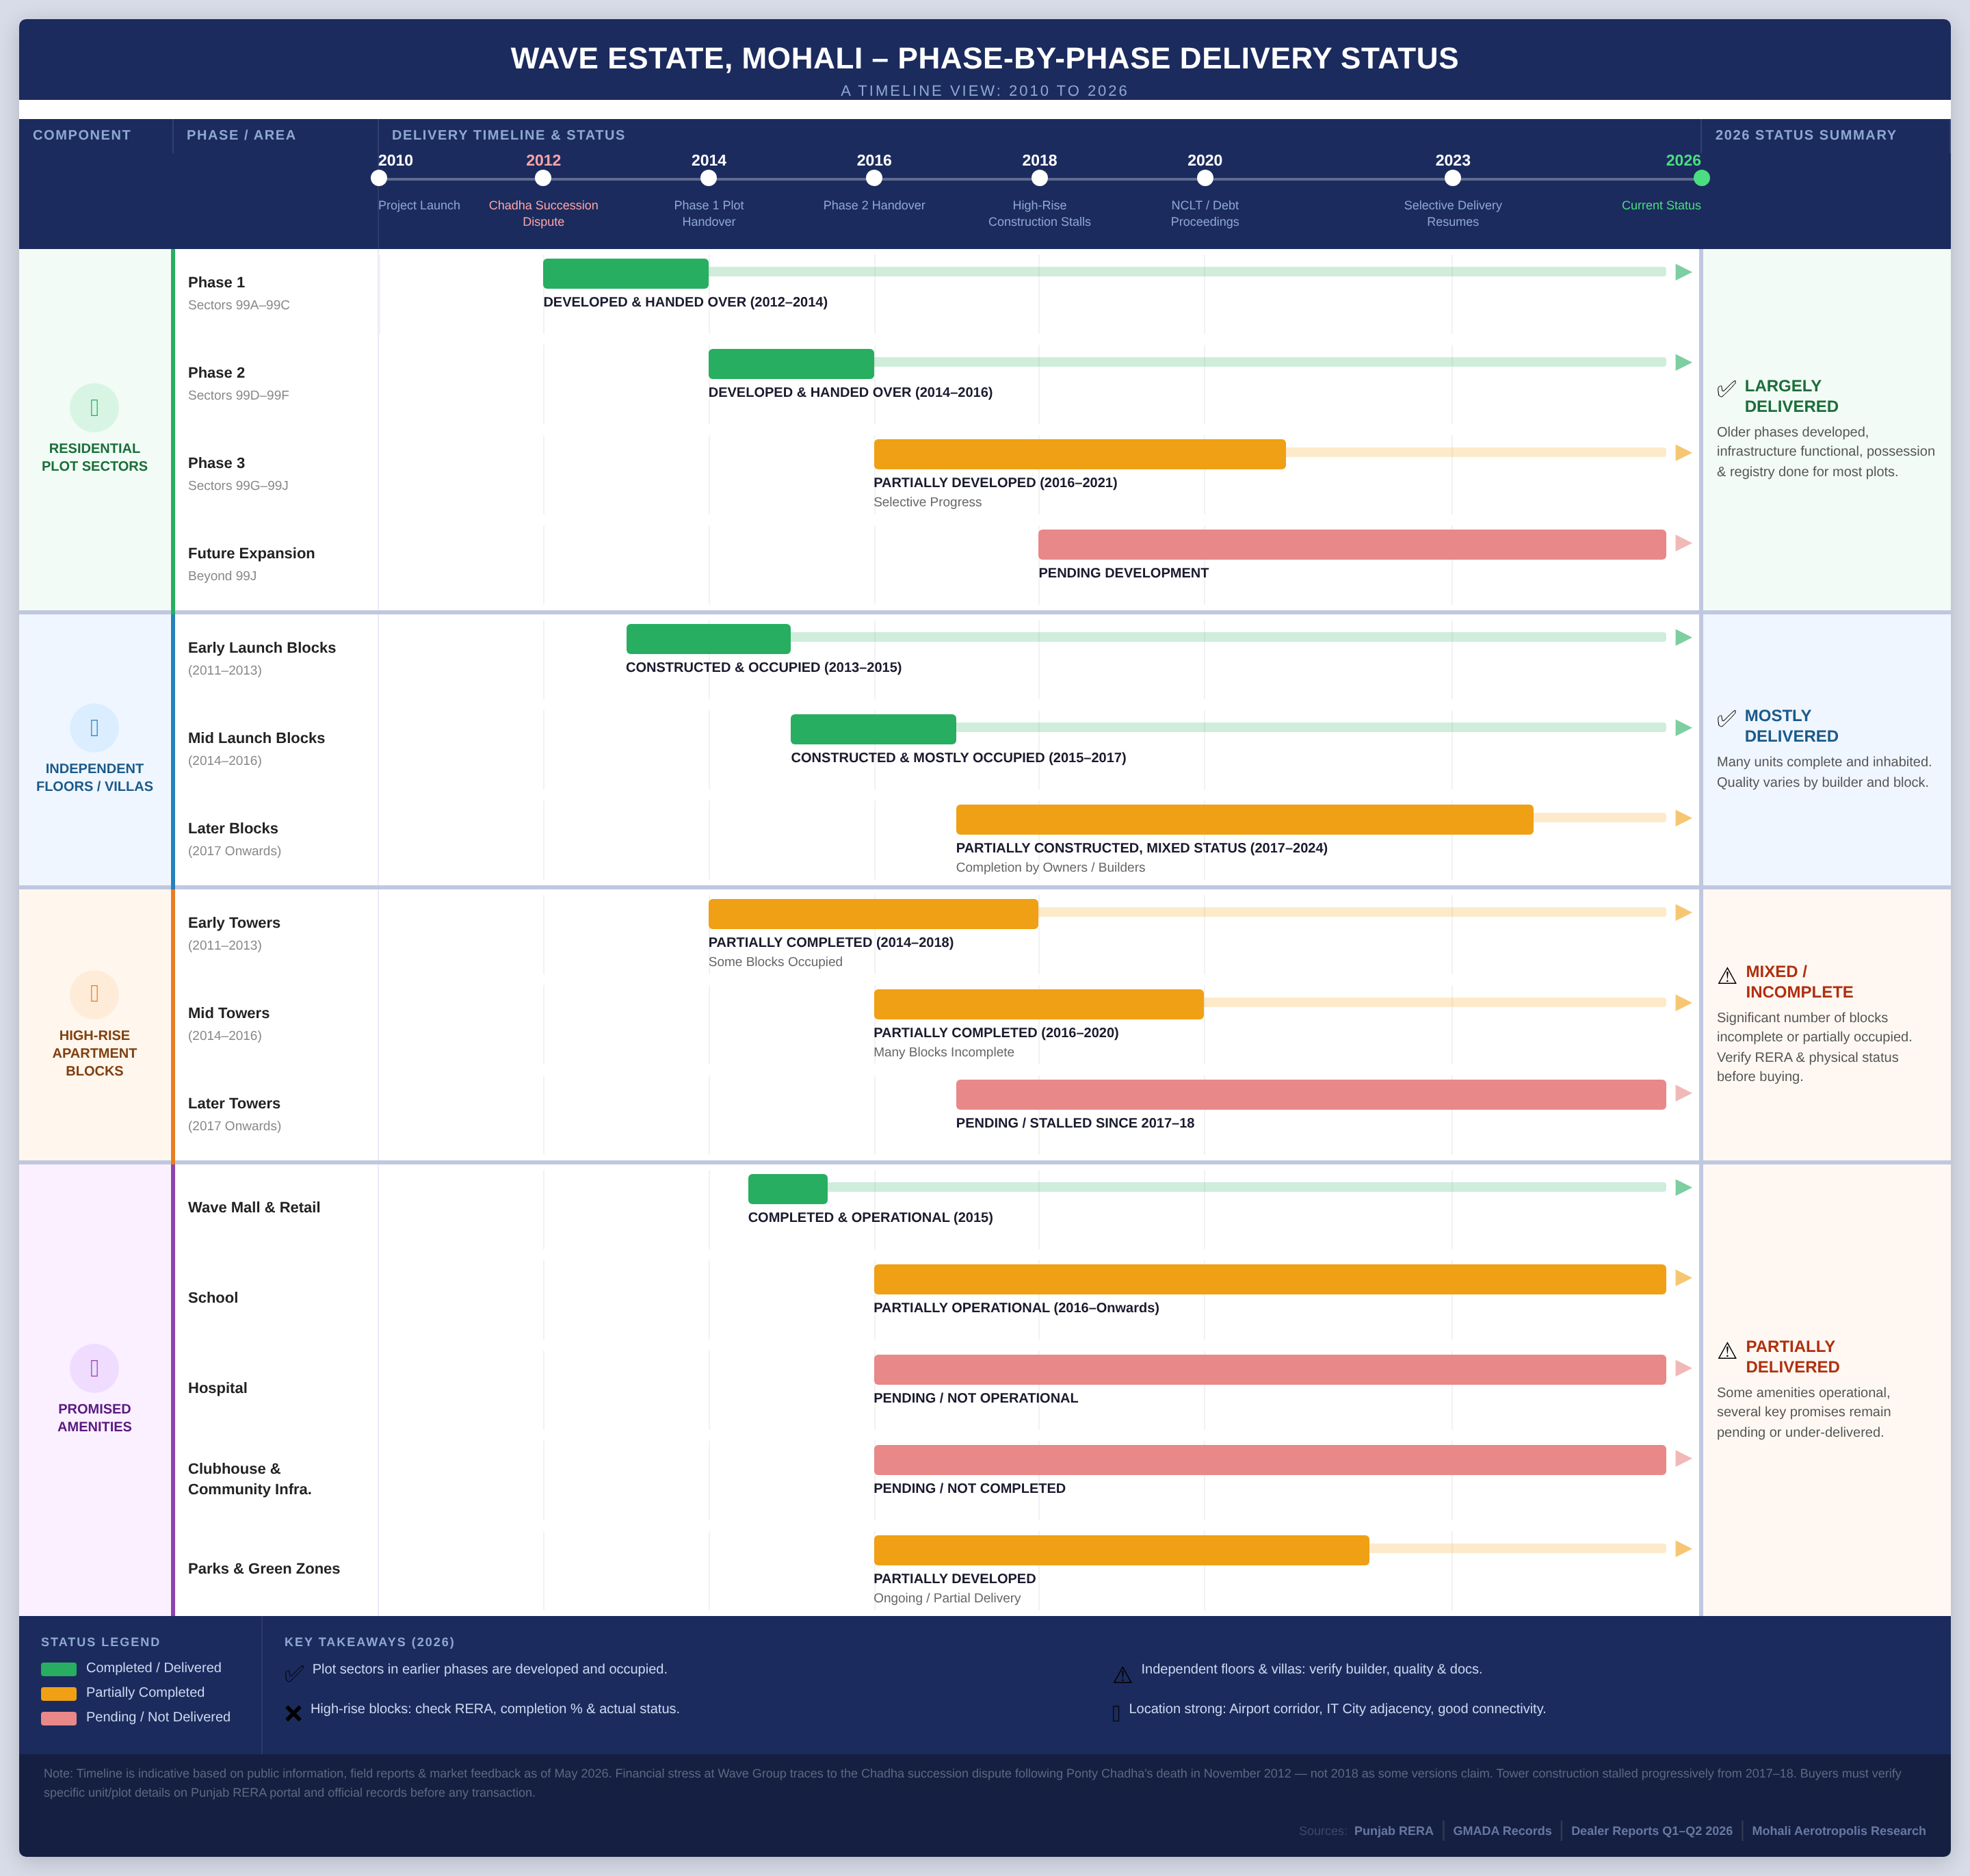The width and height of the screenshot is (1970, 1876).
Task: Click the arrowhead ending the Phase 2 row
Action: [1683, 362]
